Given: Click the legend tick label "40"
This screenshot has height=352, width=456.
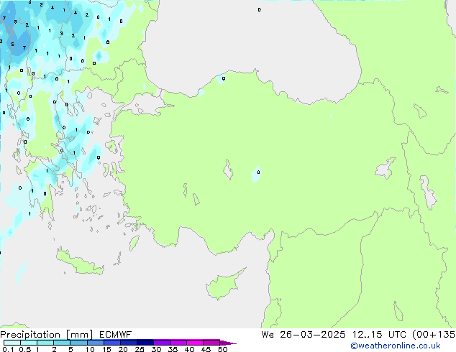Looking at the screenshot, I should click(x=189, y=349).
